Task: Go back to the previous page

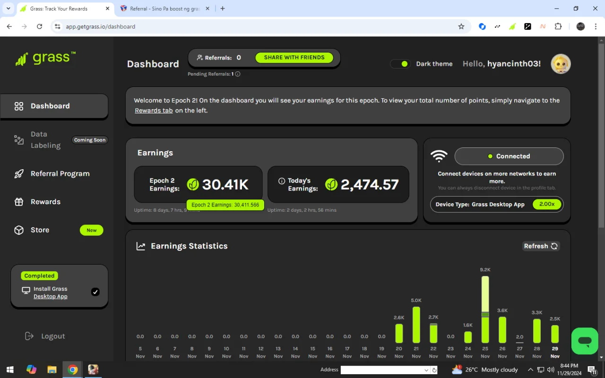Action: (x=9, y=26)
